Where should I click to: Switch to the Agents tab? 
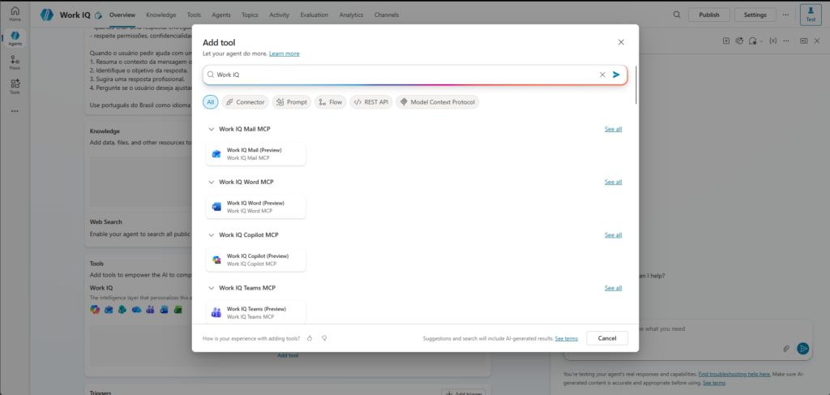[220, 15]
